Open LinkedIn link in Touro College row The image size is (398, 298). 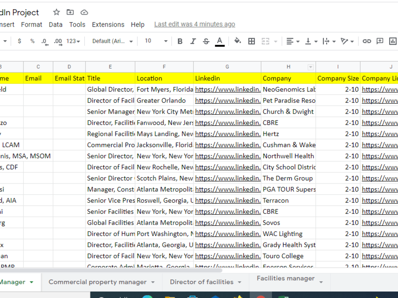point(228,256)
